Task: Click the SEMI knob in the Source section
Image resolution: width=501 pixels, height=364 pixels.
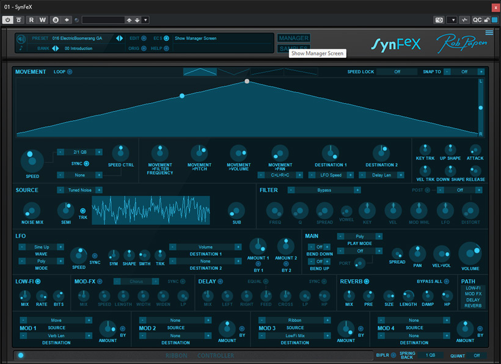Action: (66, 210)
